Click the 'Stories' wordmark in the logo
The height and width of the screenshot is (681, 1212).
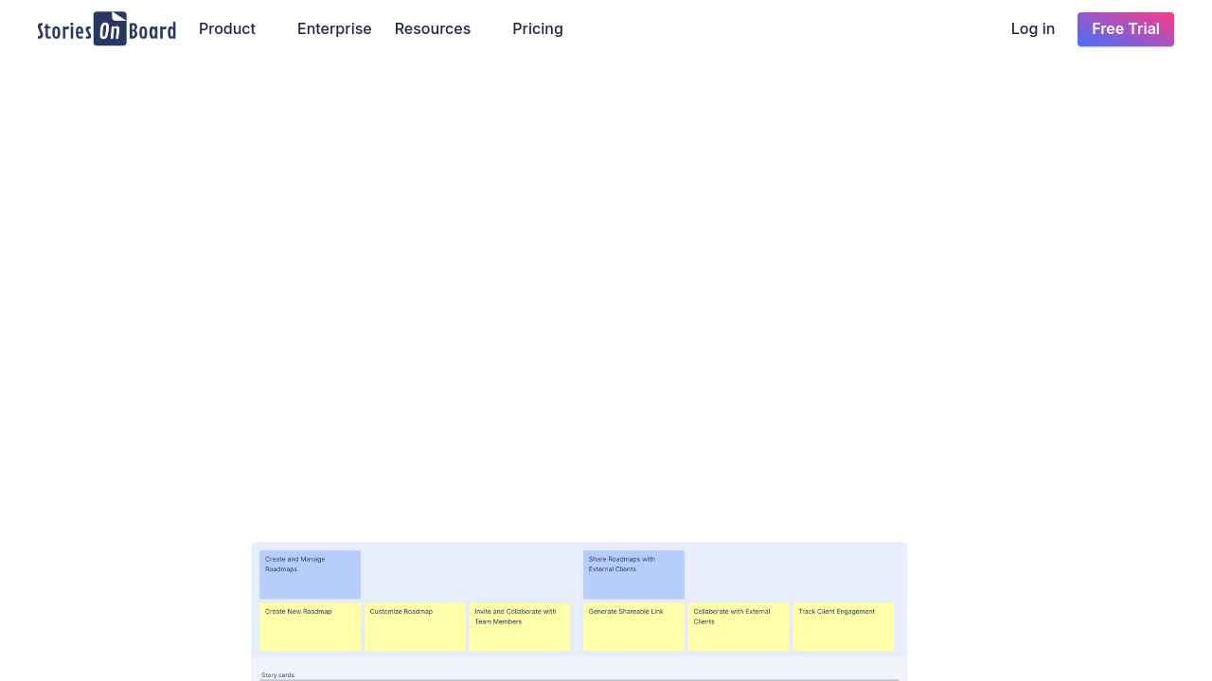click(x=64, y=31)
